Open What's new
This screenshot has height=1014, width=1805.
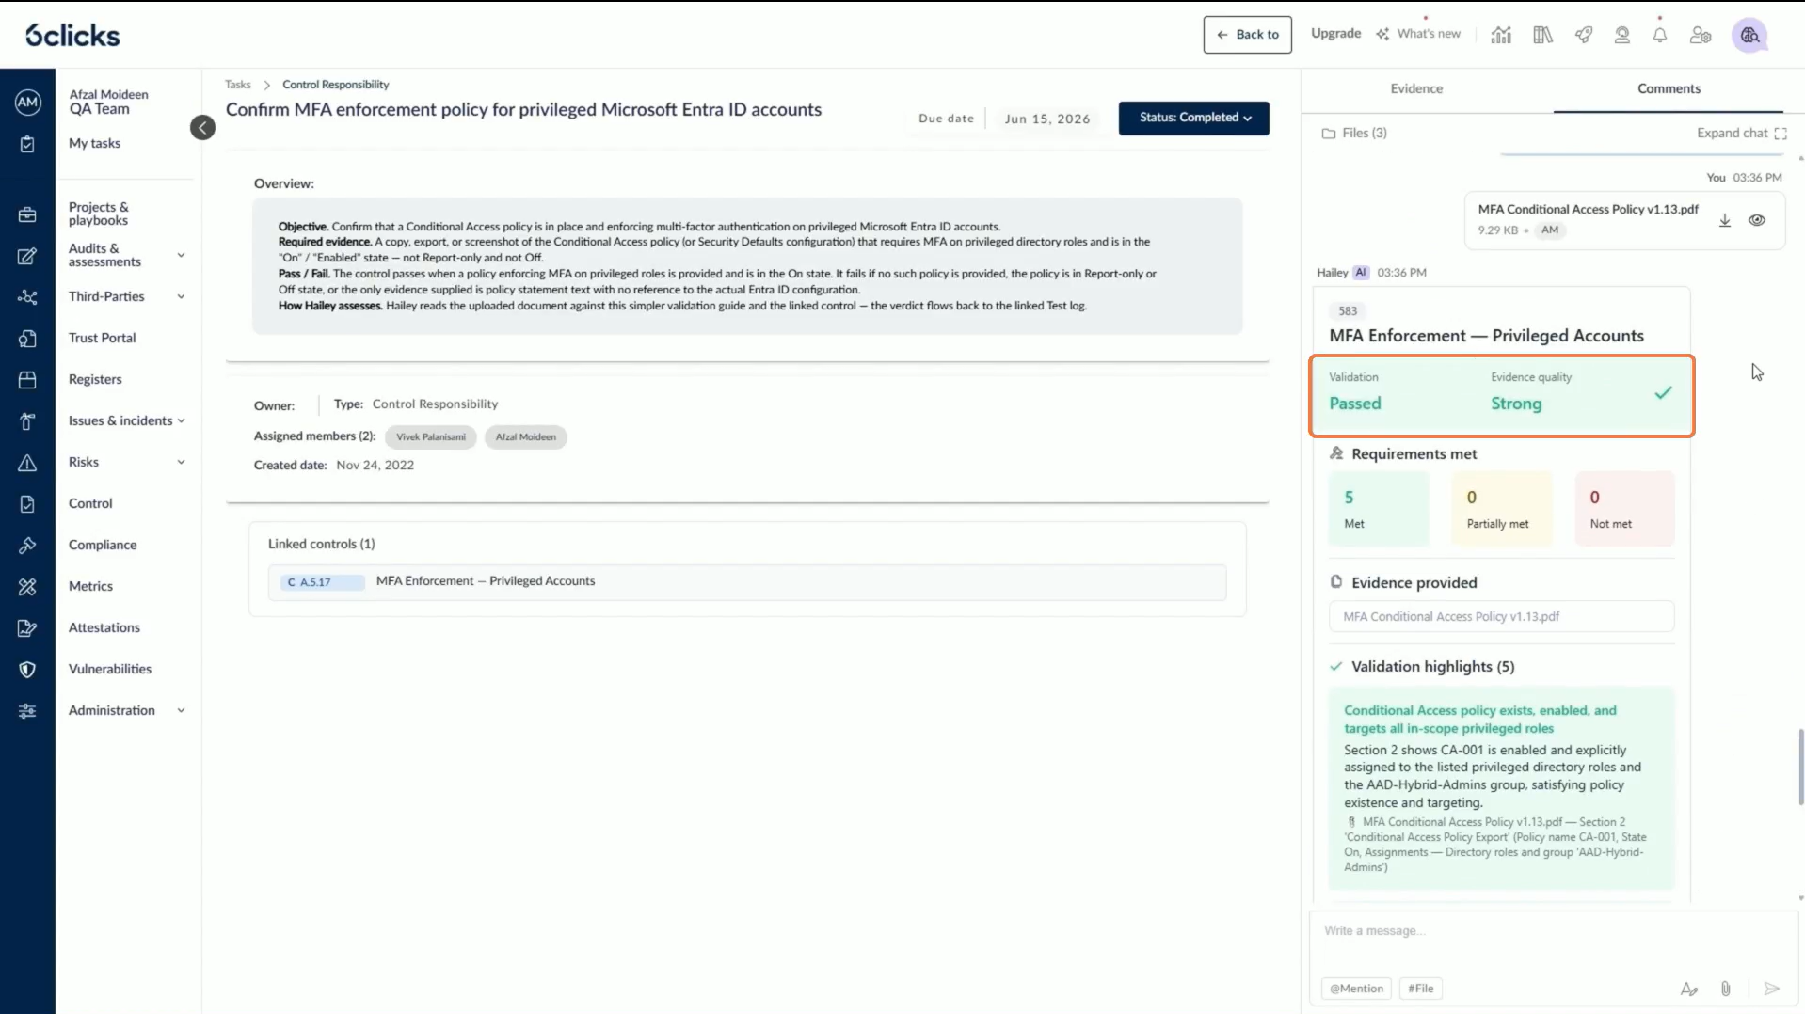[1418, 34]
